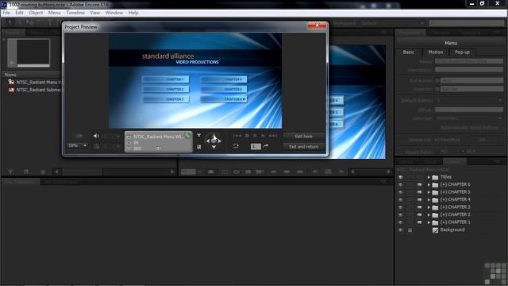
Task: Toggle eye visibility of the CHAPTER 1 layer
Action: [401, 222]
